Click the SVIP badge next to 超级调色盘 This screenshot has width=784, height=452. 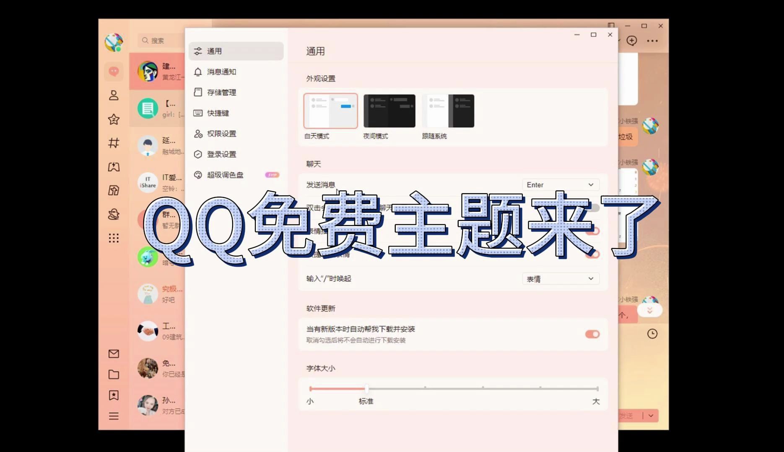tap(272, 175)
